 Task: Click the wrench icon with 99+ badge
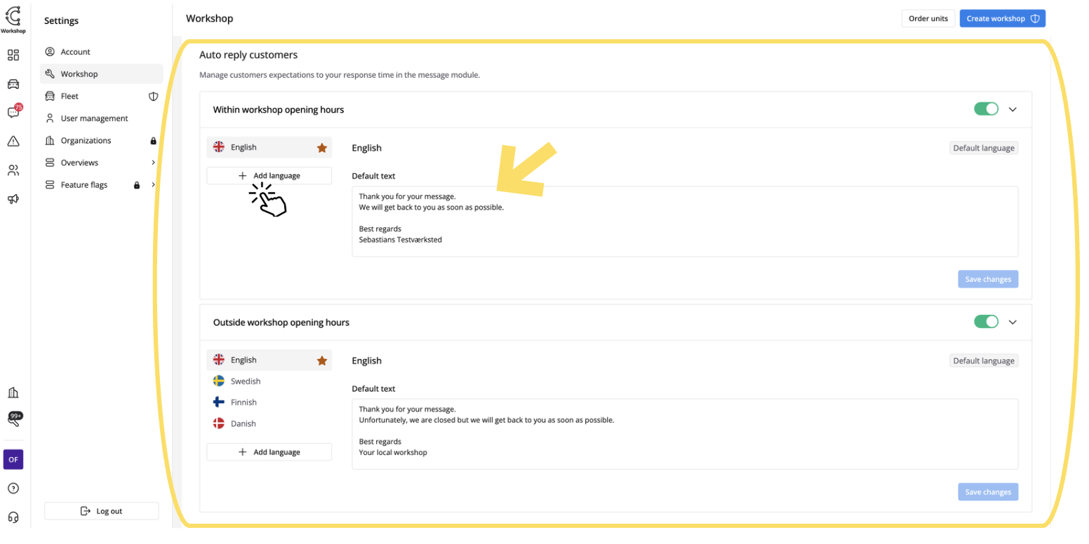click(13, 421)
